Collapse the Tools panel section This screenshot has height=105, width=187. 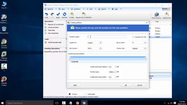pyautogui.click(x=66, y=39)
